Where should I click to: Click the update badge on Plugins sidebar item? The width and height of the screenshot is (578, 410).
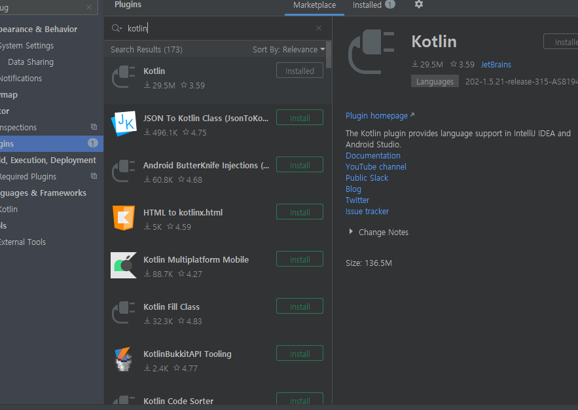[93, 143]
